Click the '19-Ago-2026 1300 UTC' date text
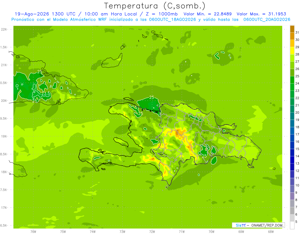The image size is (304, 235). point(48,14)
